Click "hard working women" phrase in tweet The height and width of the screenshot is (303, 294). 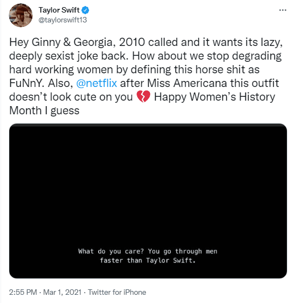61,69
